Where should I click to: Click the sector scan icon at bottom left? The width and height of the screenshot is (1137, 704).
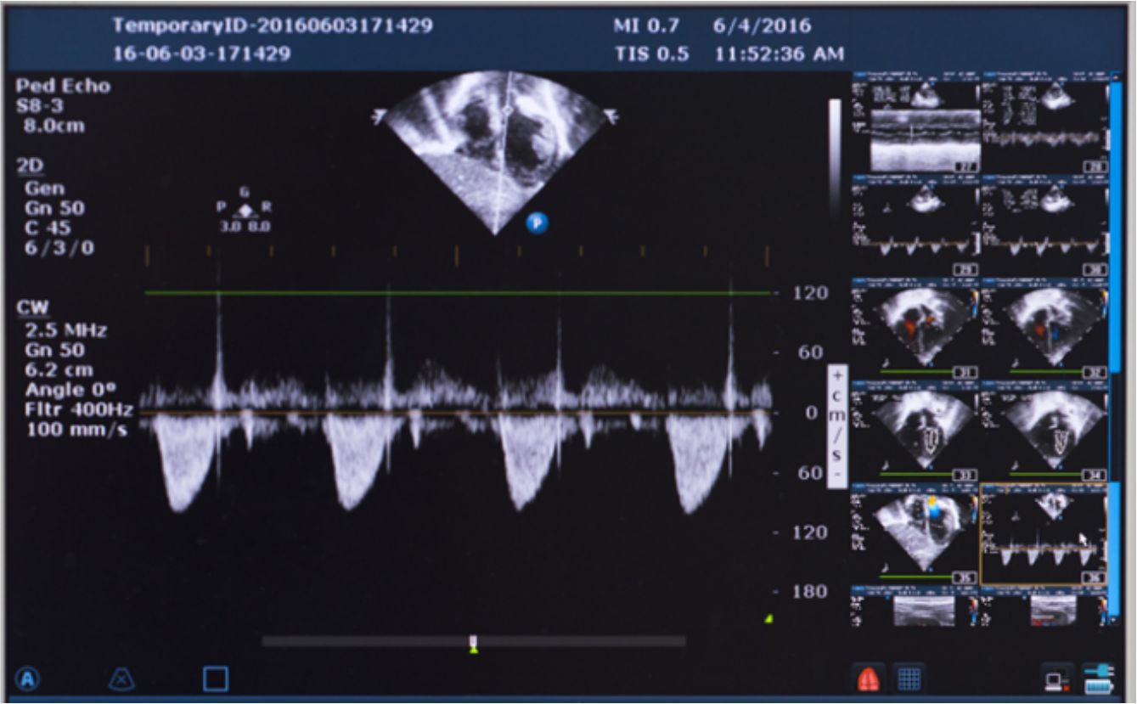click(x=121, y=679)
